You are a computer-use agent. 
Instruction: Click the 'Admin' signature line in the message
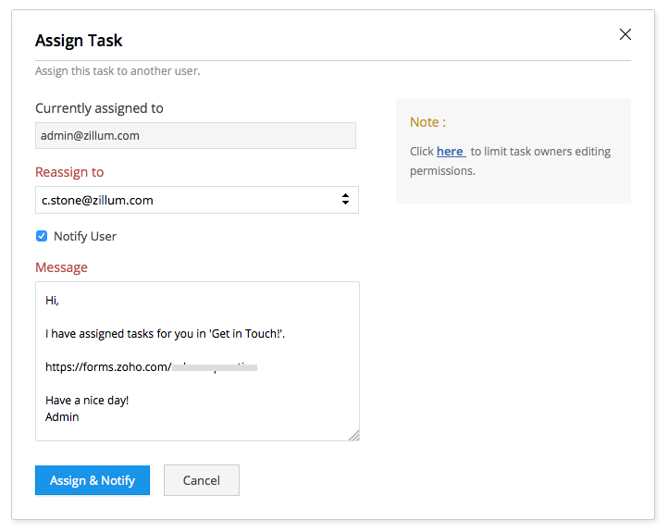click(x=62, y=416)
